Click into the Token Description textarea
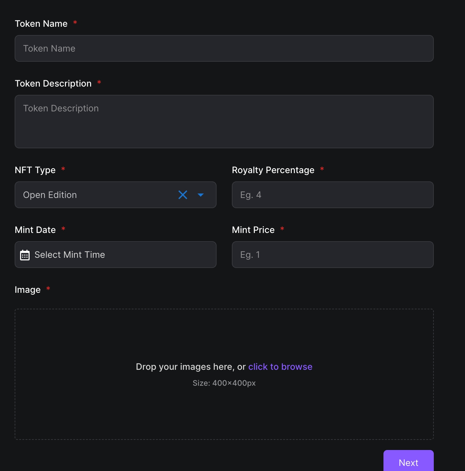Screen dimensions: 465x471 pos(224,122)
